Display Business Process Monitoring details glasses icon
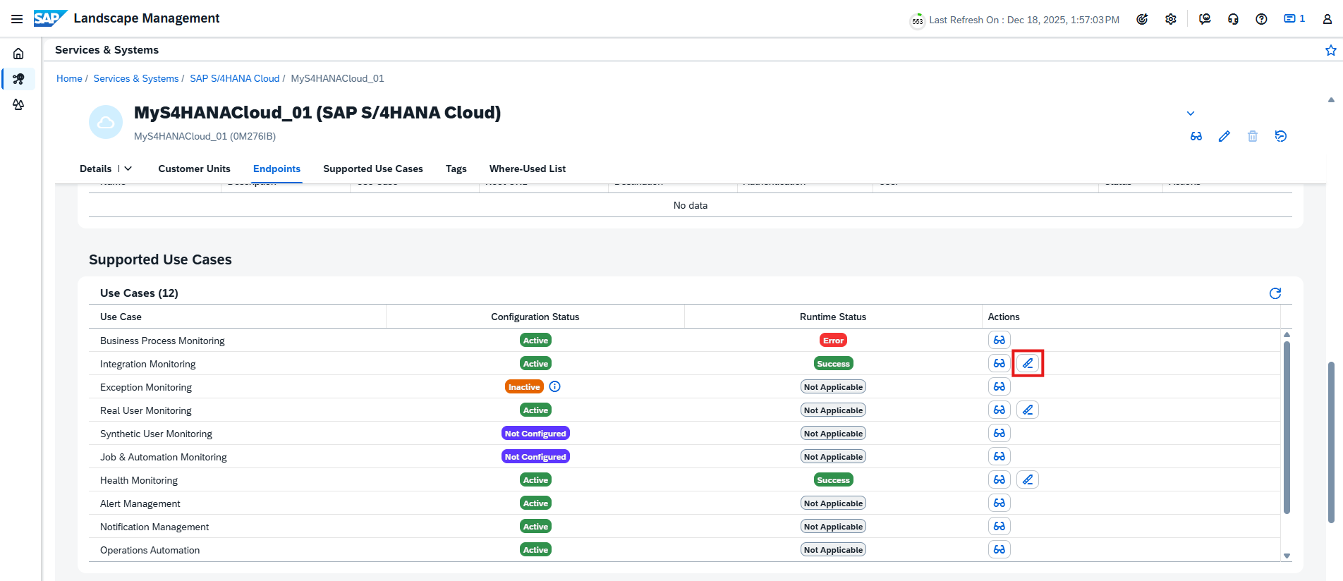This screenshot has width=1343, height=581. pyautogui.click(x=999, y=341)
